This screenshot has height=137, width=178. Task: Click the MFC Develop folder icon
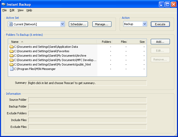click(12, 60)
